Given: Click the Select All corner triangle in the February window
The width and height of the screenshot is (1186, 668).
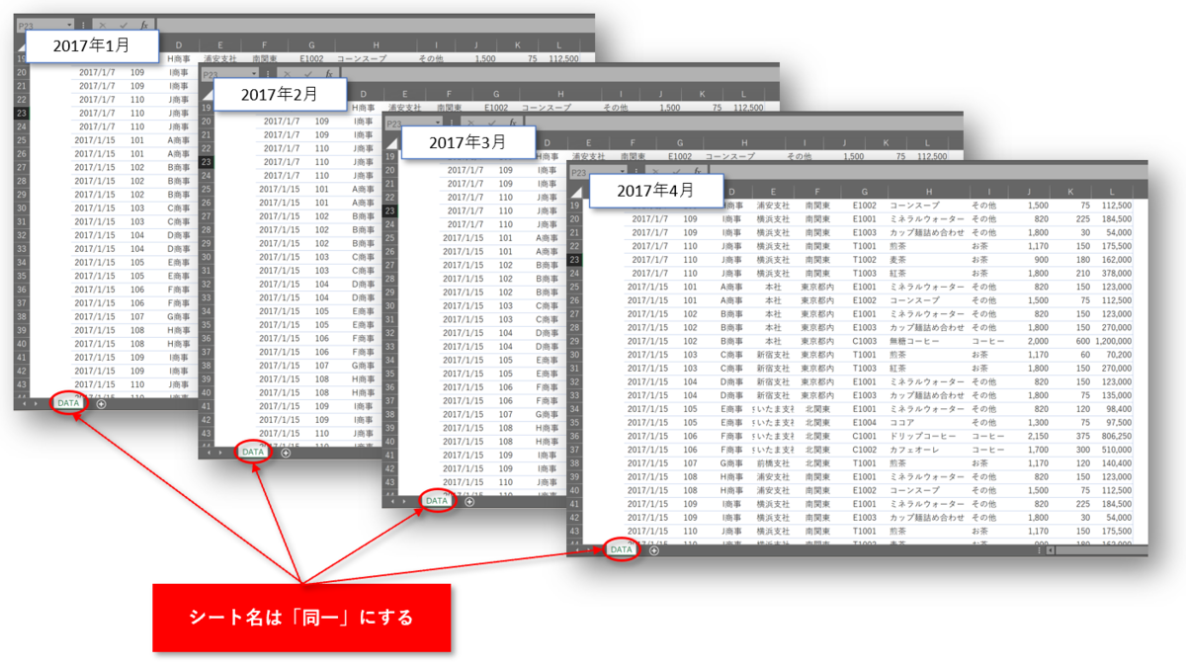Looking at the screenshot, I should tap(208, 95).
